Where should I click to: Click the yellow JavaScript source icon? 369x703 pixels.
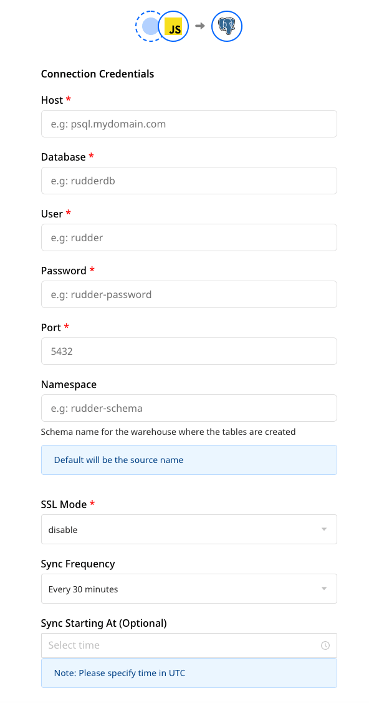click(173, 26)
